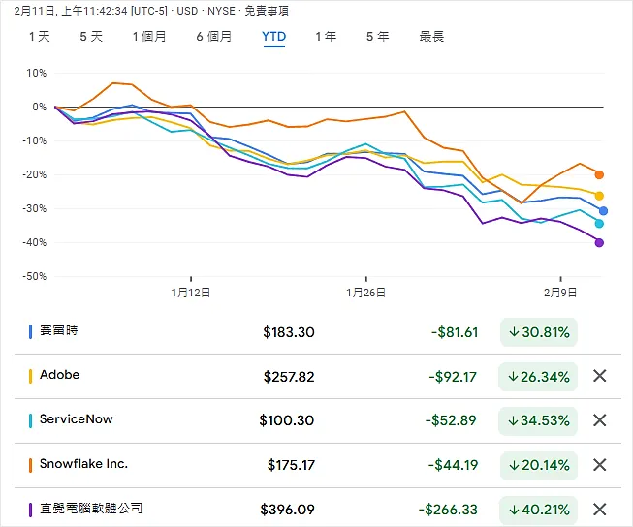Click the 1月26日 date axis label
The width and height of the screenshot is (633, 527).
pyautogui.click(x=365, y=293)
